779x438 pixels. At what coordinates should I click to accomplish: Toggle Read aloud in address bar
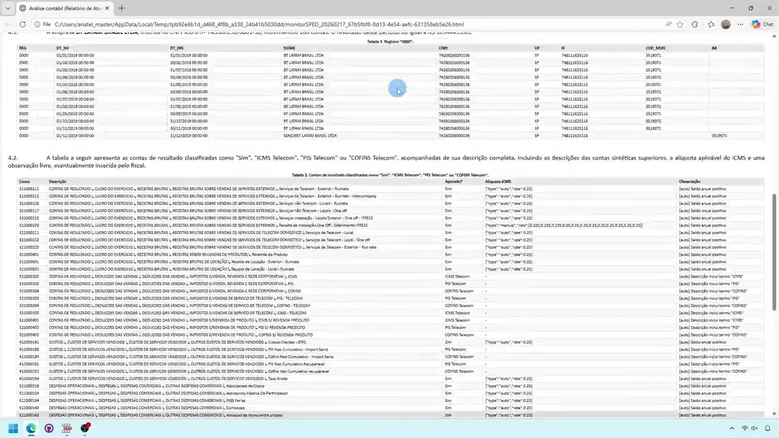click(x=669, y=24)
